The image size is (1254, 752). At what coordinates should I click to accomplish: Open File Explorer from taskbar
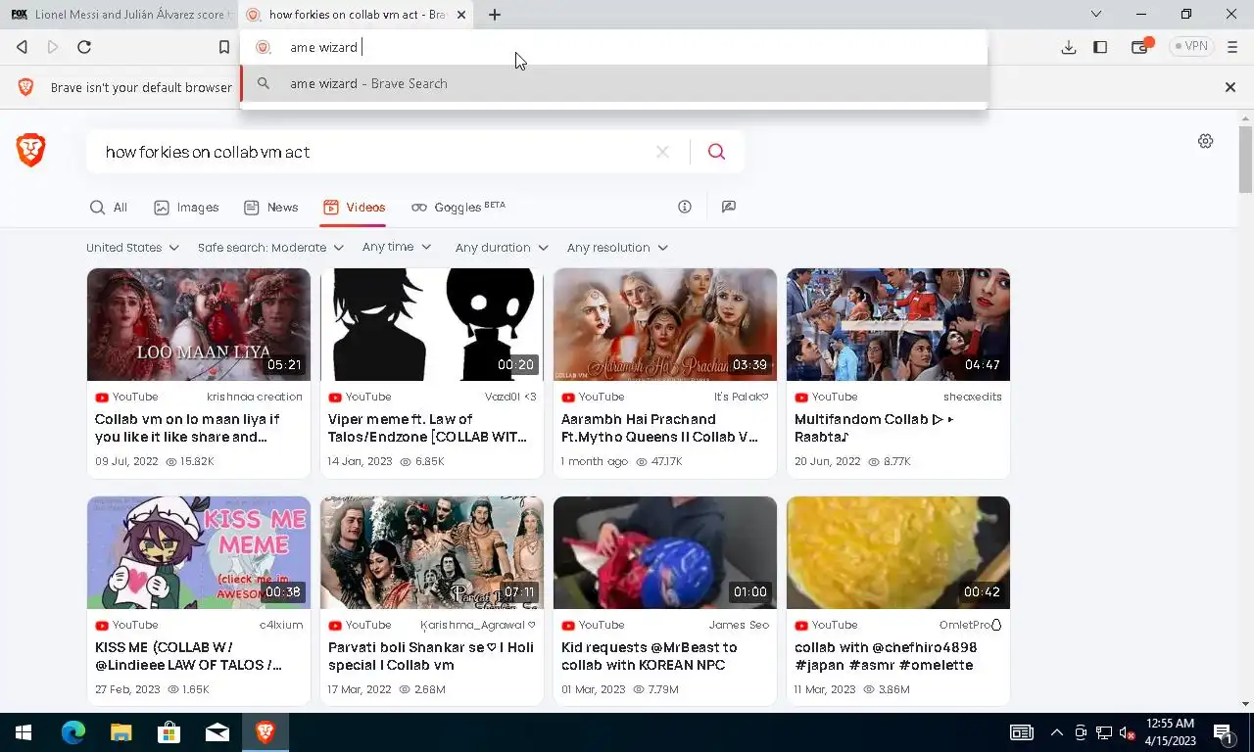click(x=121, y=732)
